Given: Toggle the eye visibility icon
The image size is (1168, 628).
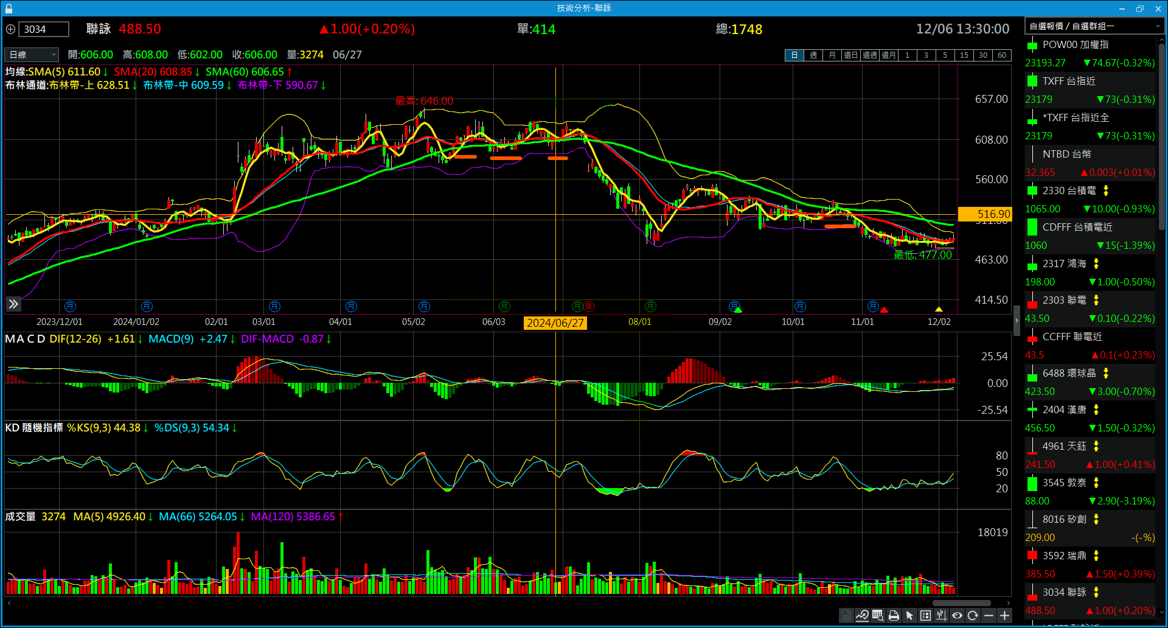Looking at the screenshot, I should pyautogui.click(x=957, y=616).
